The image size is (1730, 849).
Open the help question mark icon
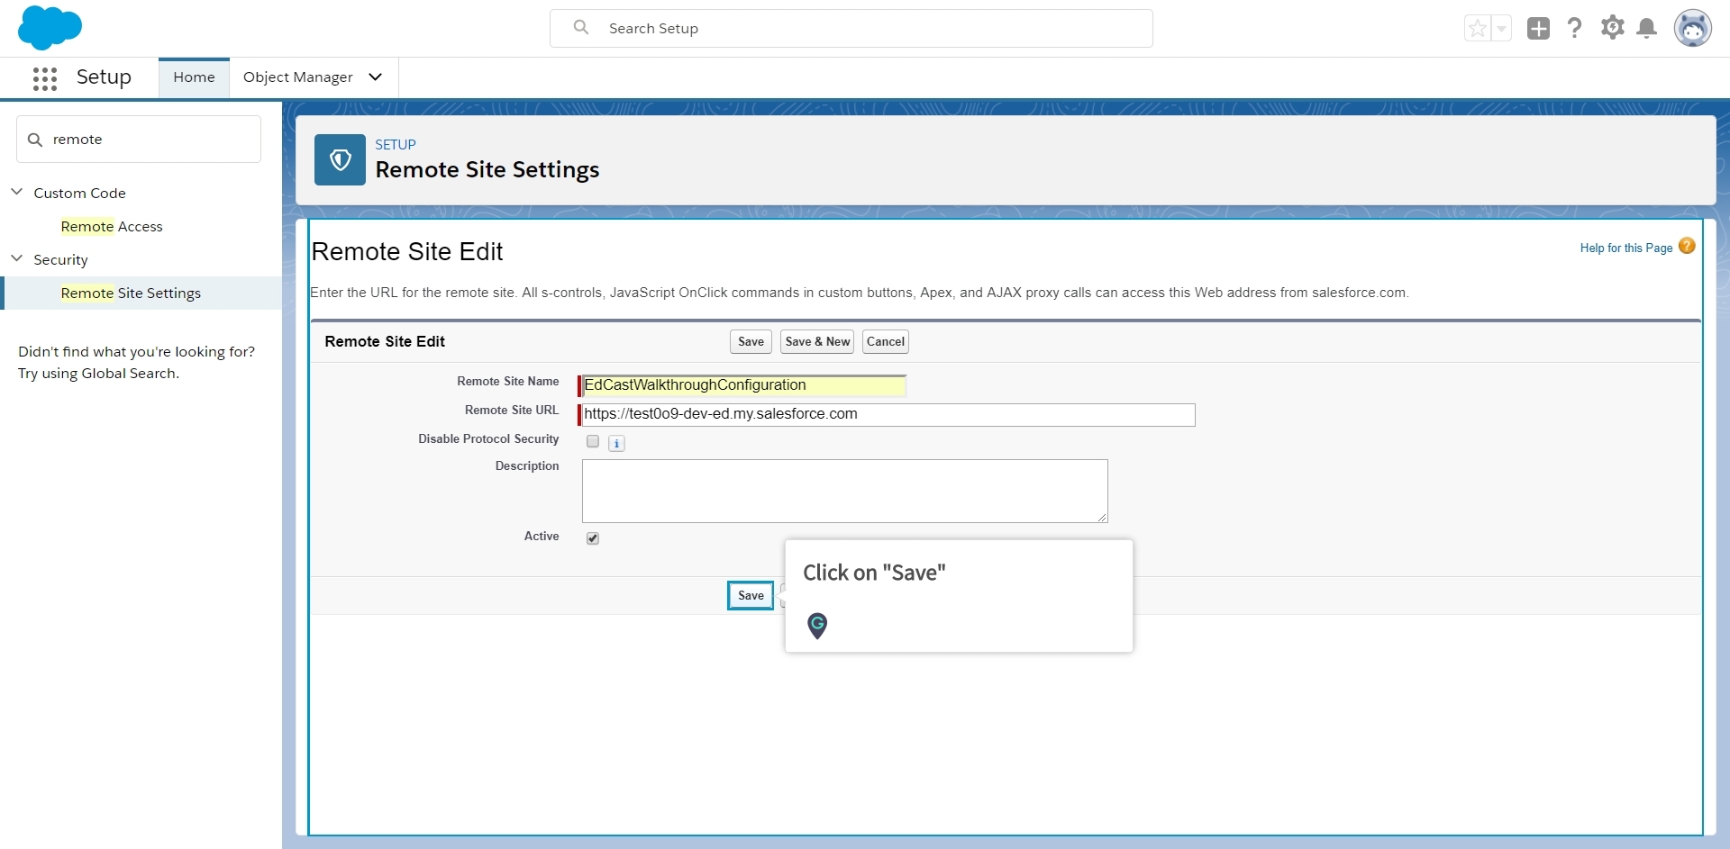[x=1575, y=28]
